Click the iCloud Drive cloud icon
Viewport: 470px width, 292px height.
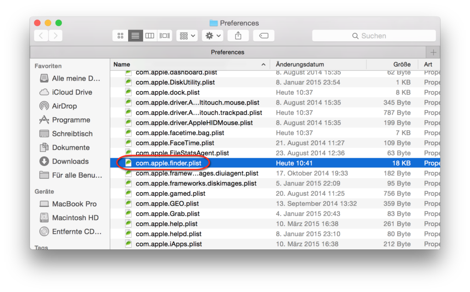[44, 92]
